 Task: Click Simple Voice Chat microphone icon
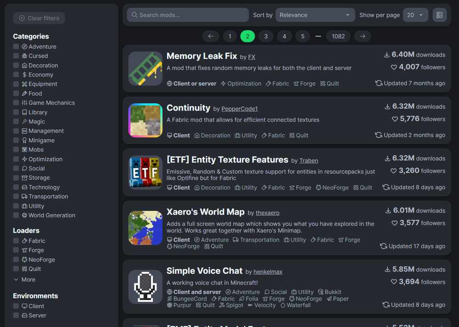click(146, 287)
